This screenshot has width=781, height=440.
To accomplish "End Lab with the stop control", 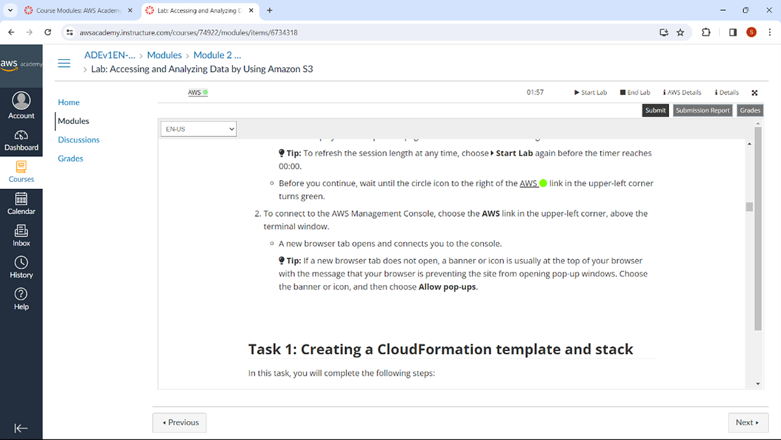I will 635,92.
